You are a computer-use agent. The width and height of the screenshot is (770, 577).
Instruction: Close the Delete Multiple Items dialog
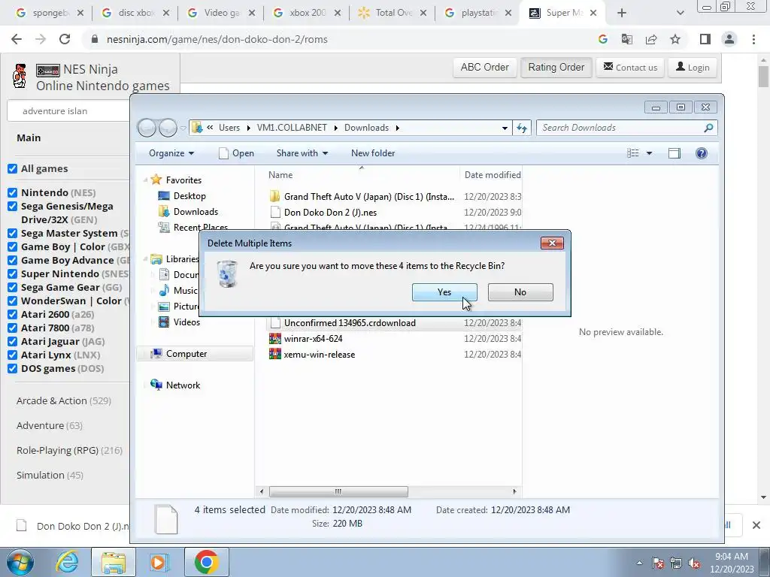552,243
